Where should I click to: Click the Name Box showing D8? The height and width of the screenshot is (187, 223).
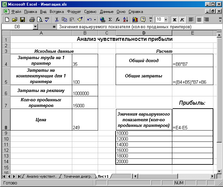pyautogui.click(x=17, y=27)
